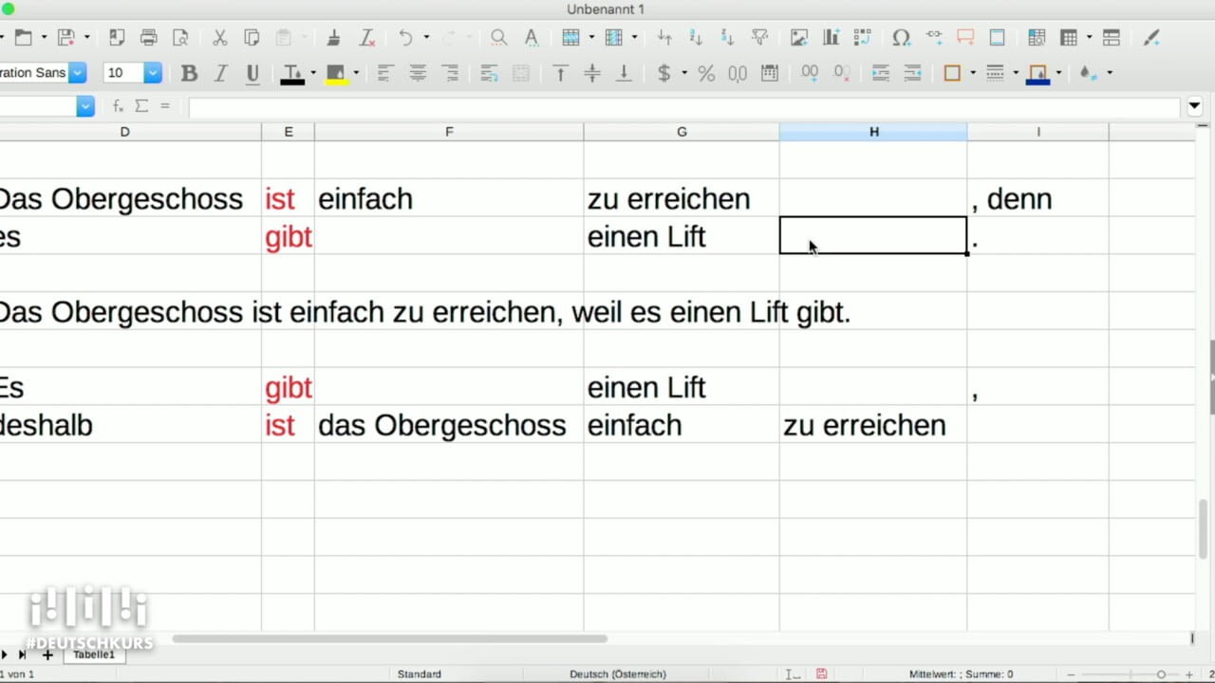The image size is (1215, 683).
Task: Click the Print icon in toolbar
Action: 148,38
